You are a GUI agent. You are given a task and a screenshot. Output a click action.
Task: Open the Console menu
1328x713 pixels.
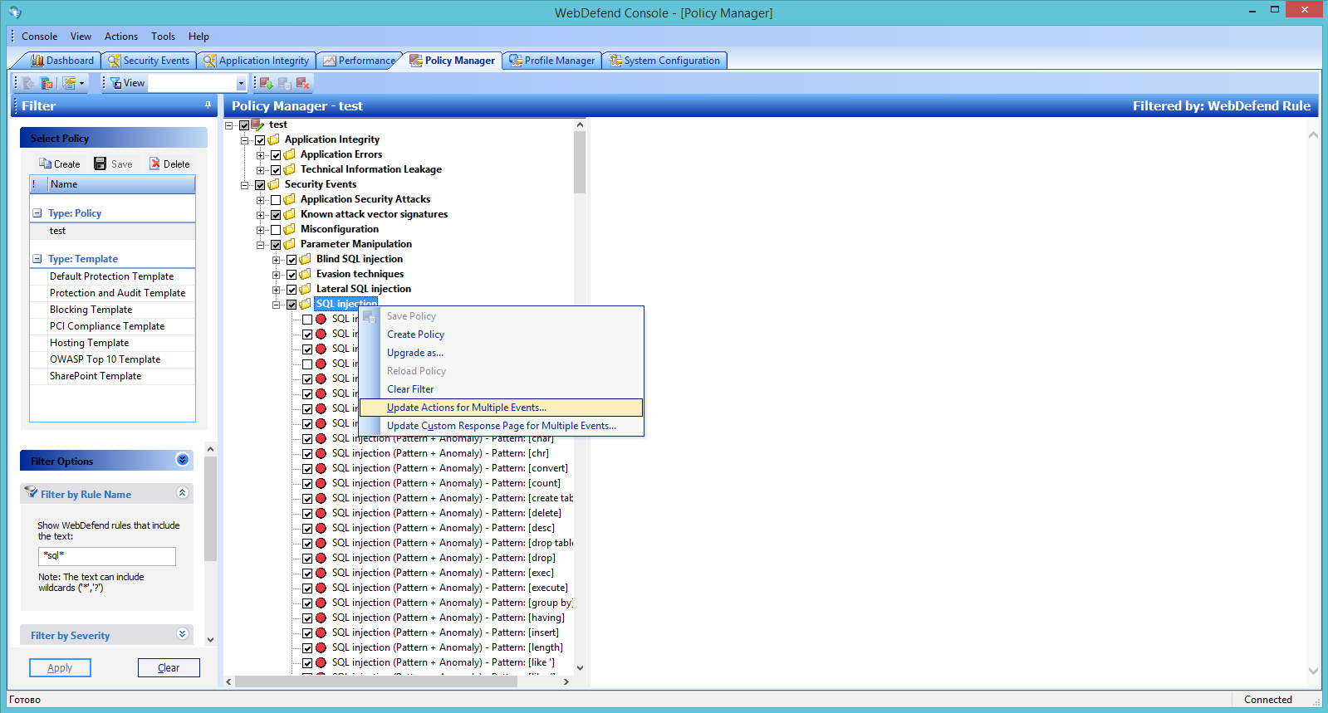(39, 37)
